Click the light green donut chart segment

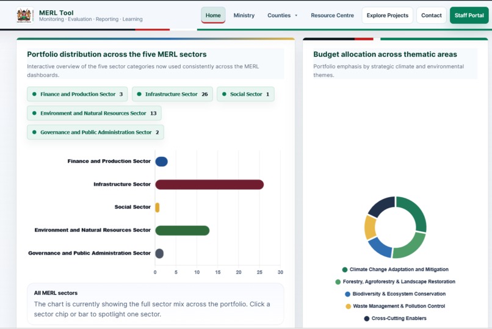411,247
